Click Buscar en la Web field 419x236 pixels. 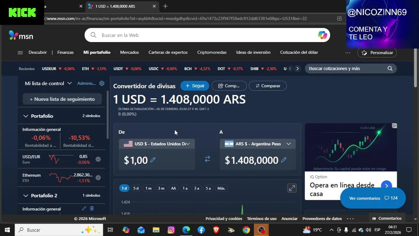[207, 35]
